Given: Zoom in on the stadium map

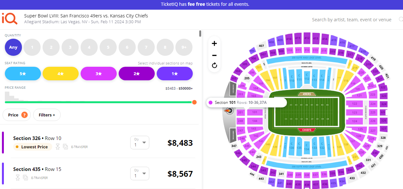Looking at the screenshot, I should click(214, 44).
